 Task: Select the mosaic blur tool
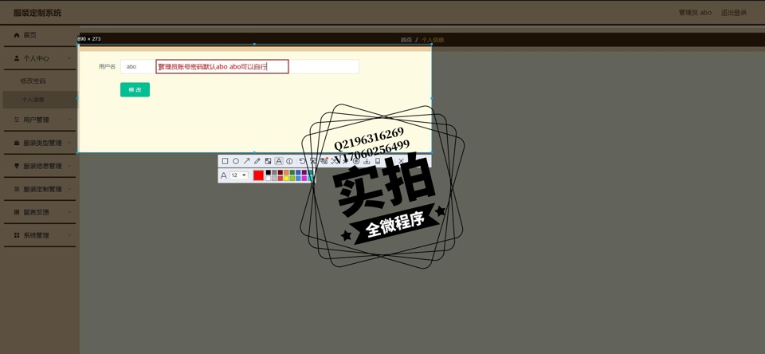[x=268, y=161]
